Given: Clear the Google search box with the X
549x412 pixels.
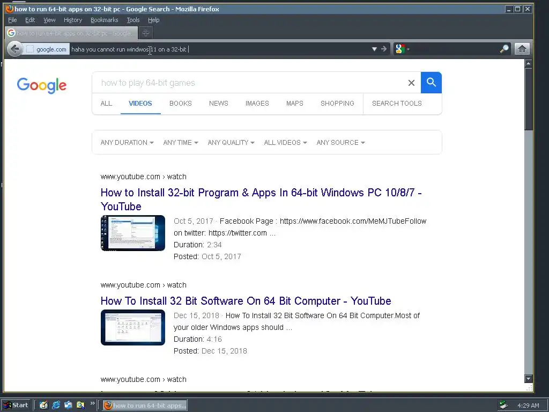Looking at the screenshot, I should 411,83.
